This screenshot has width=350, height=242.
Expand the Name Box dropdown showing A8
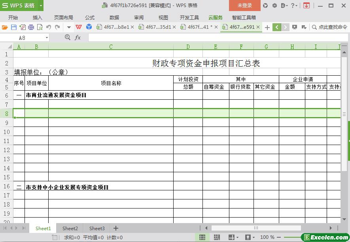pos(47,38)
